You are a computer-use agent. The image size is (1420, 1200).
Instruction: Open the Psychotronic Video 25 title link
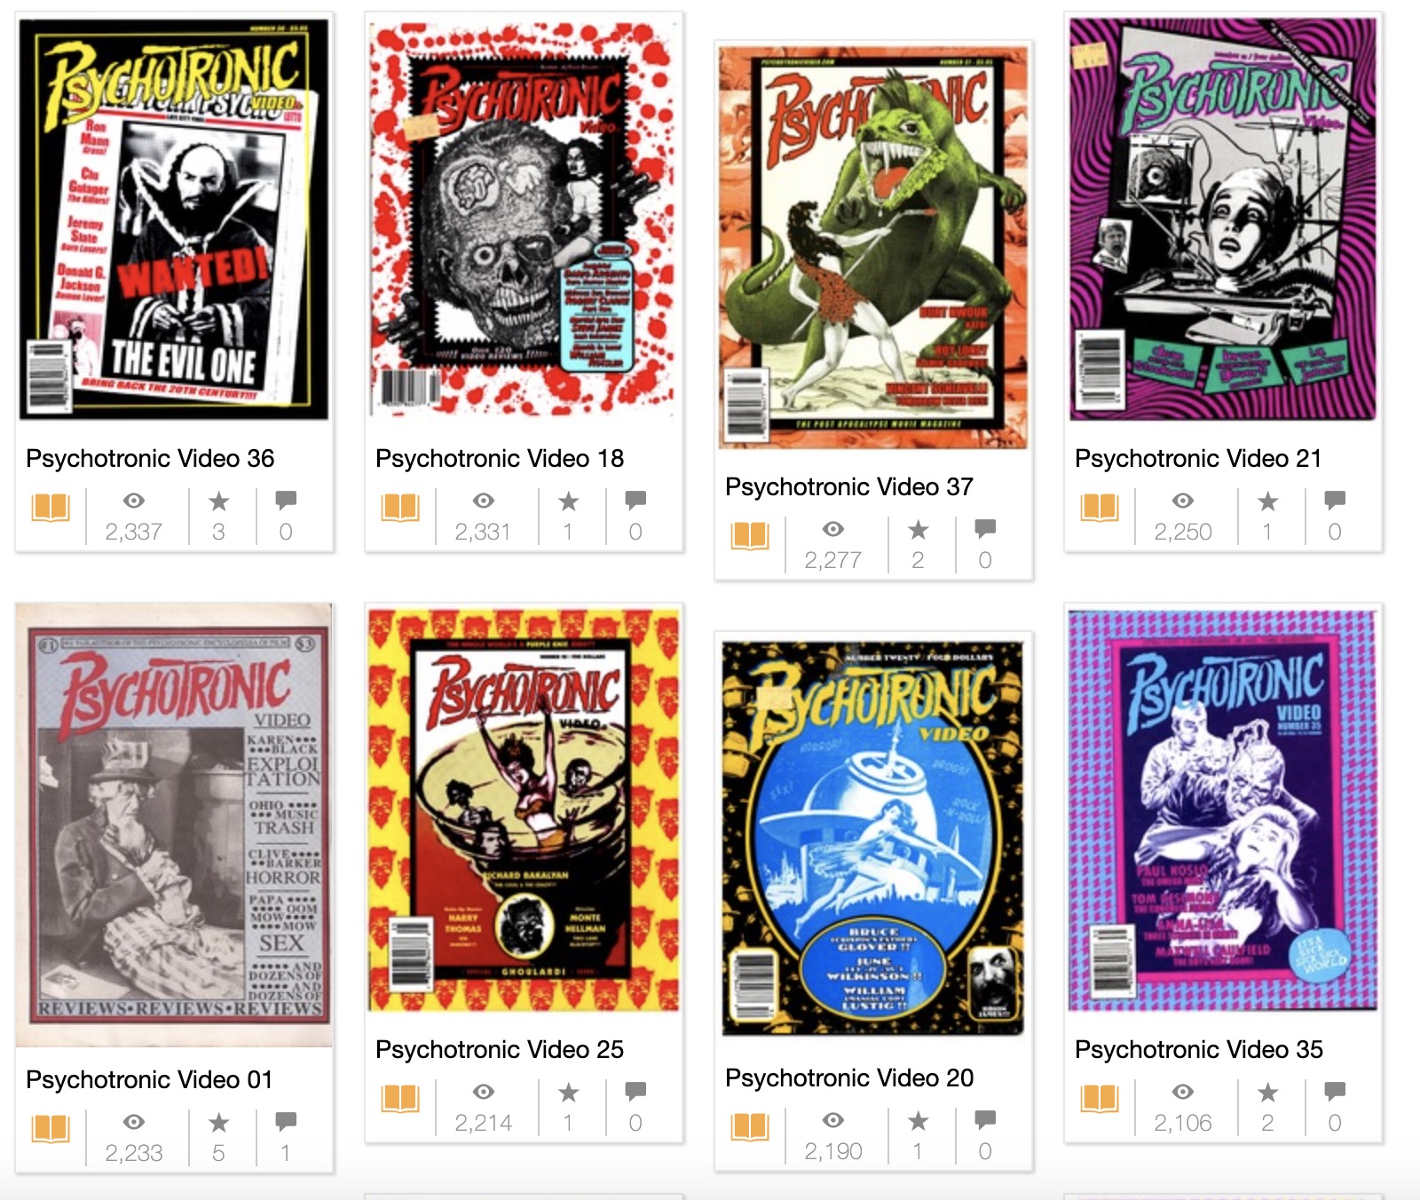click(x=500, y=1049)
